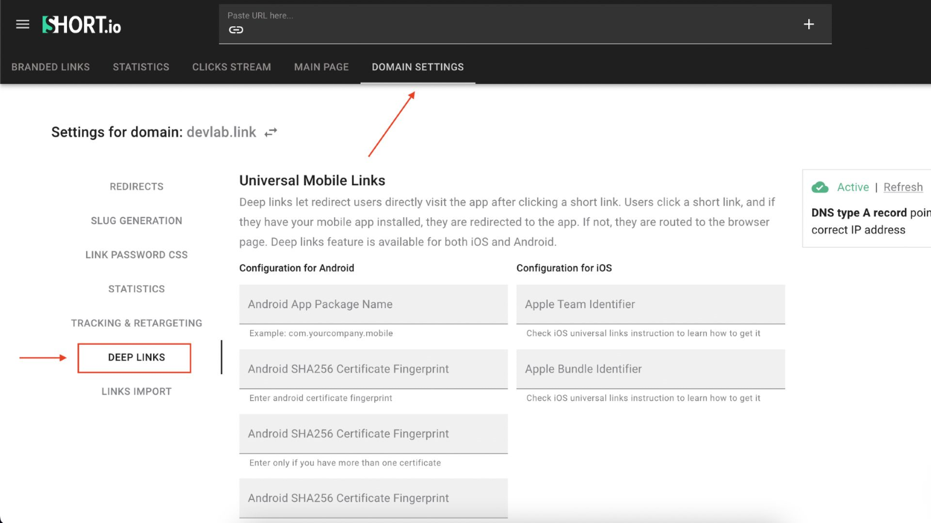The width and height of the screenshot is (931, 523).
Task: Click the Paste URL here field
Action: pos(525,24)
